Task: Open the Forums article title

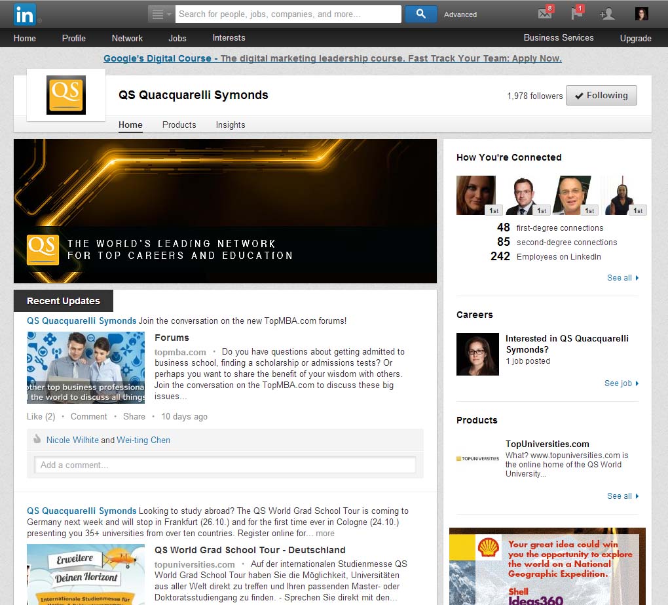Action: [172, 338]
